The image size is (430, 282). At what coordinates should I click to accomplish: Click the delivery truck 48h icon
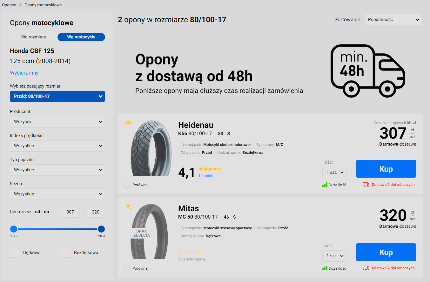pyautogui.click(x=368, y=71)
